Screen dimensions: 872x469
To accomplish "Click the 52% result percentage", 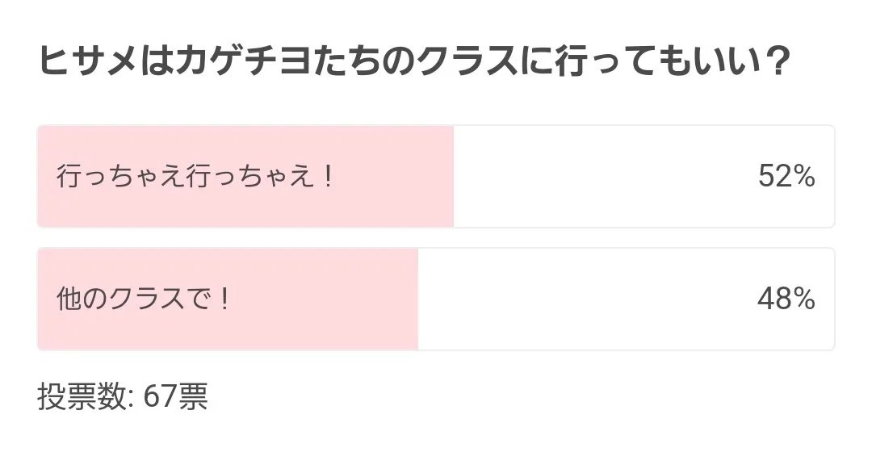I will 786,177.
